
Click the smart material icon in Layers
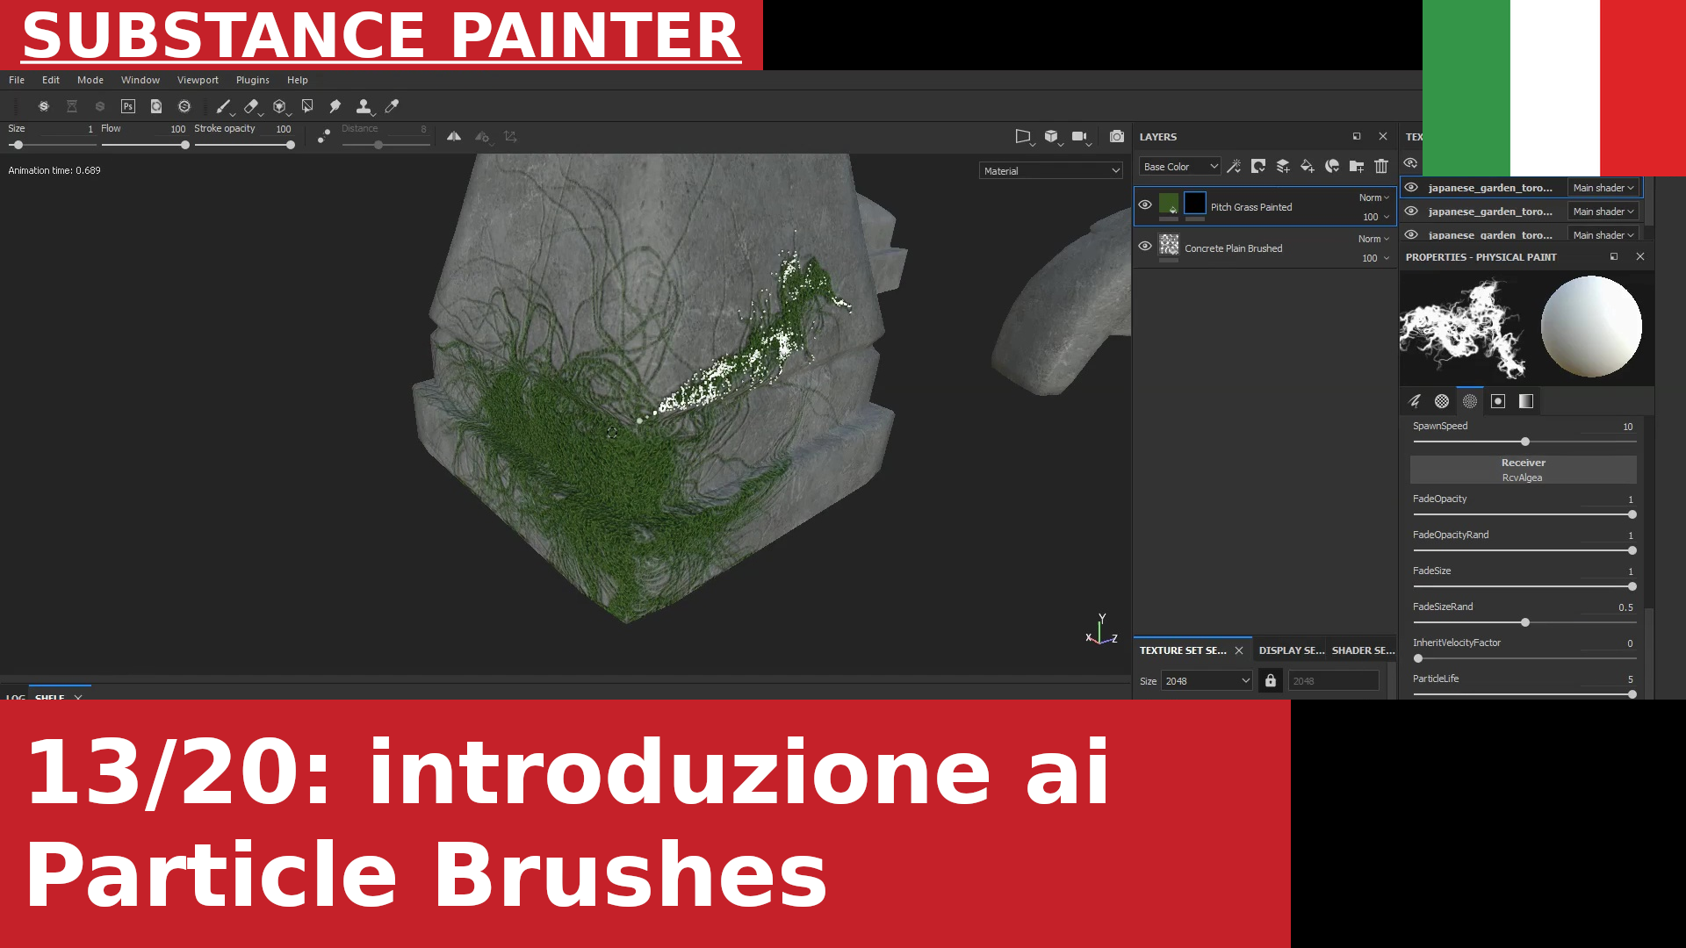pos(1332,166)
